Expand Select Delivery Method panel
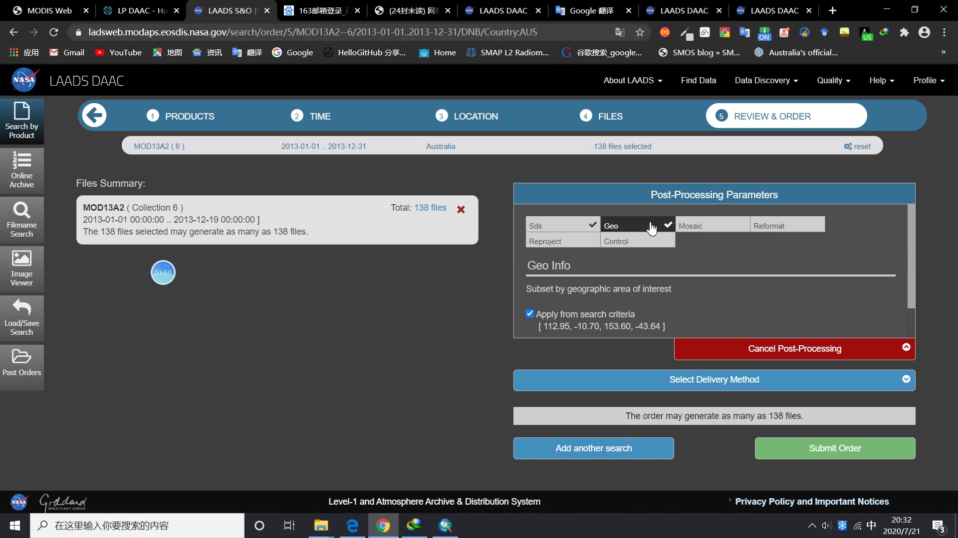Screen dimensions: 958x538 tap(714, 380)
